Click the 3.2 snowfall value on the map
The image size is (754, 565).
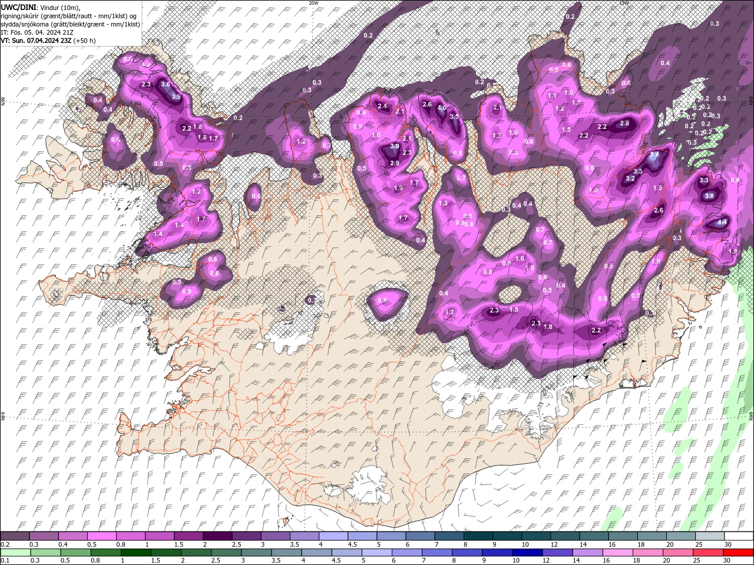point(630,178)
